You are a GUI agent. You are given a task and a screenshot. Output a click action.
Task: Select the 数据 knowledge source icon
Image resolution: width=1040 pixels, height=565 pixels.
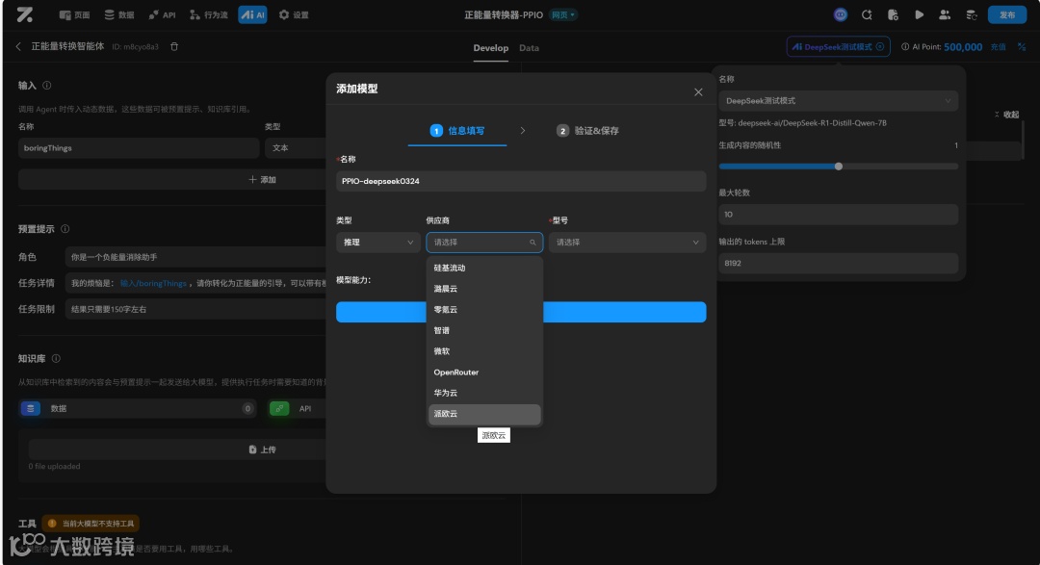[x=31, y=408]
